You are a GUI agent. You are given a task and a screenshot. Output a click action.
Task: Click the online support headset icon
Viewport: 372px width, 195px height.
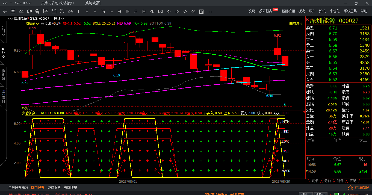tap(350, 188)
